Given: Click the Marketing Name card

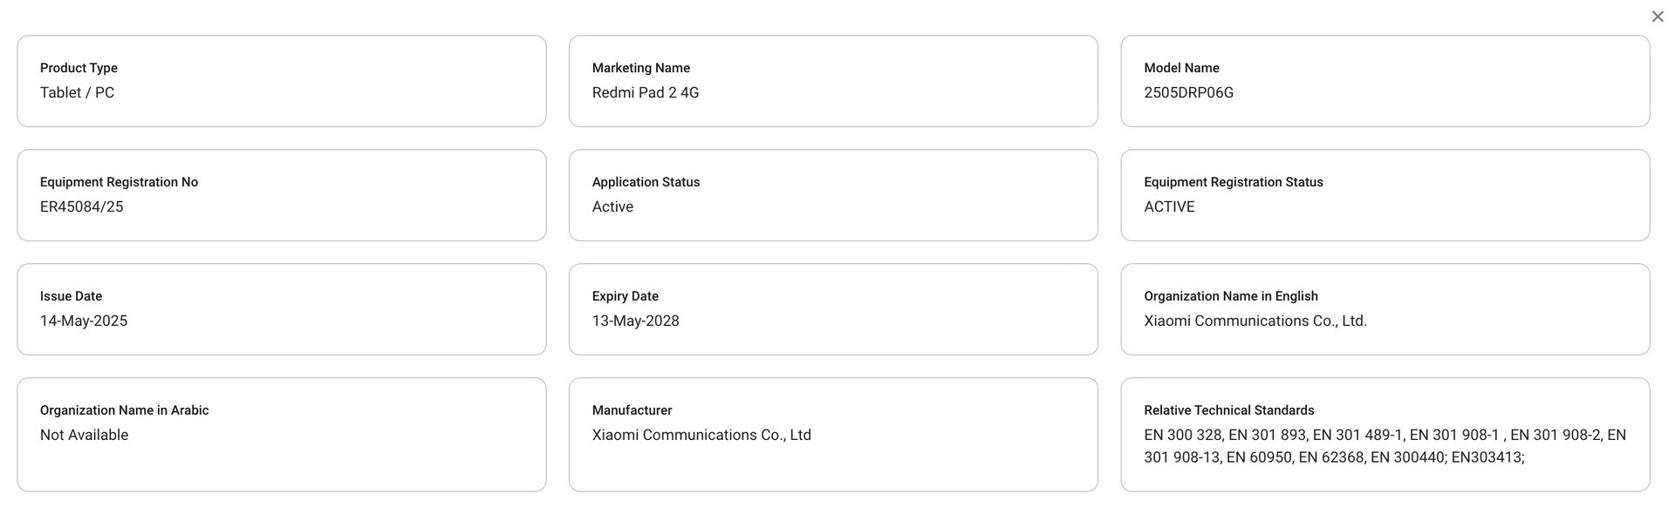Looking at the screenshot, I should (833, 81).
